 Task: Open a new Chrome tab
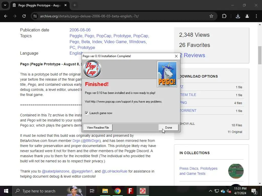pyautogui.click(x=75, y=5)
